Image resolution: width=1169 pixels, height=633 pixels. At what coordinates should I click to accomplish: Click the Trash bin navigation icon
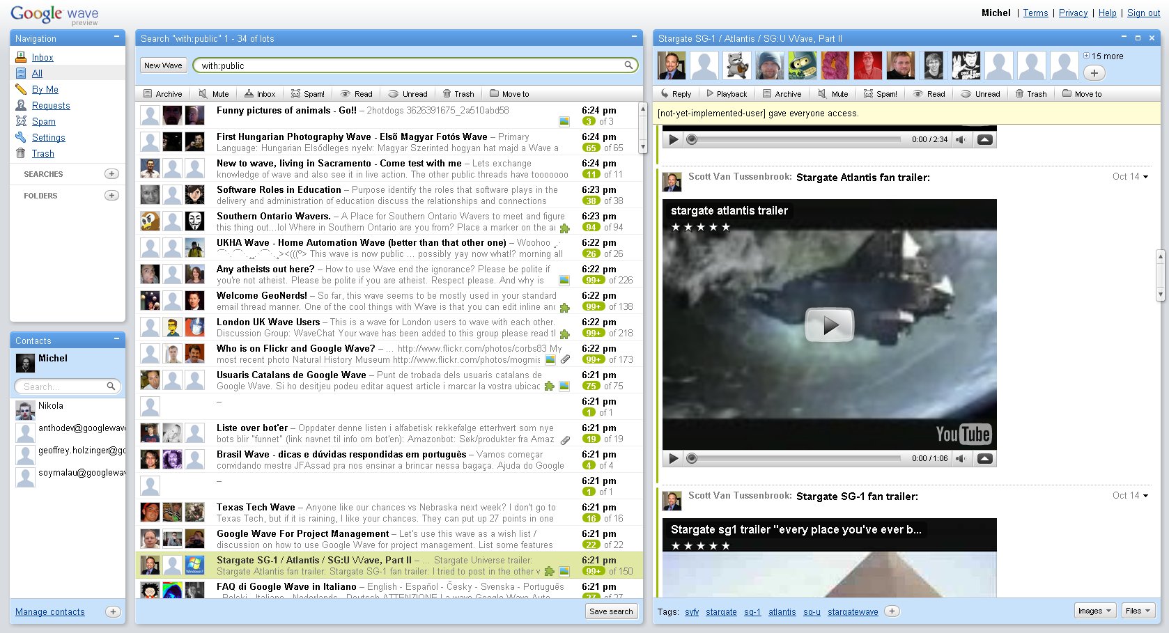[21, 153]
